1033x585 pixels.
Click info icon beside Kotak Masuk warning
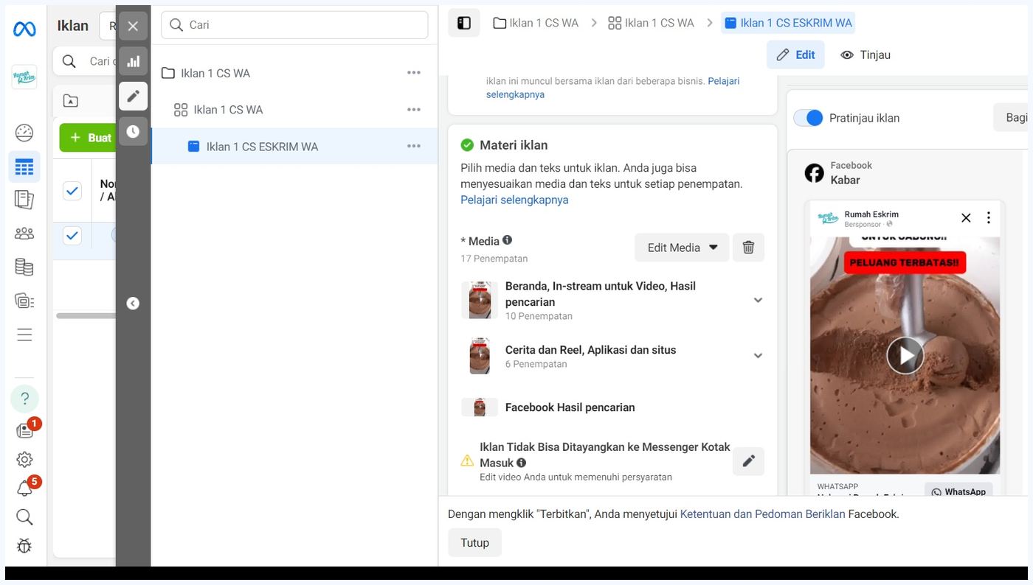(x=522, y=463)
